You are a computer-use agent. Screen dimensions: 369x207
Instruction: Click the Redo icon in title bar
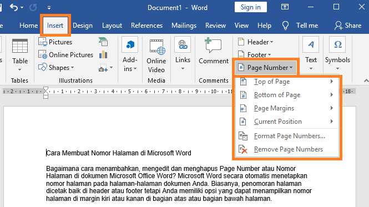click(x=33, y=8)
